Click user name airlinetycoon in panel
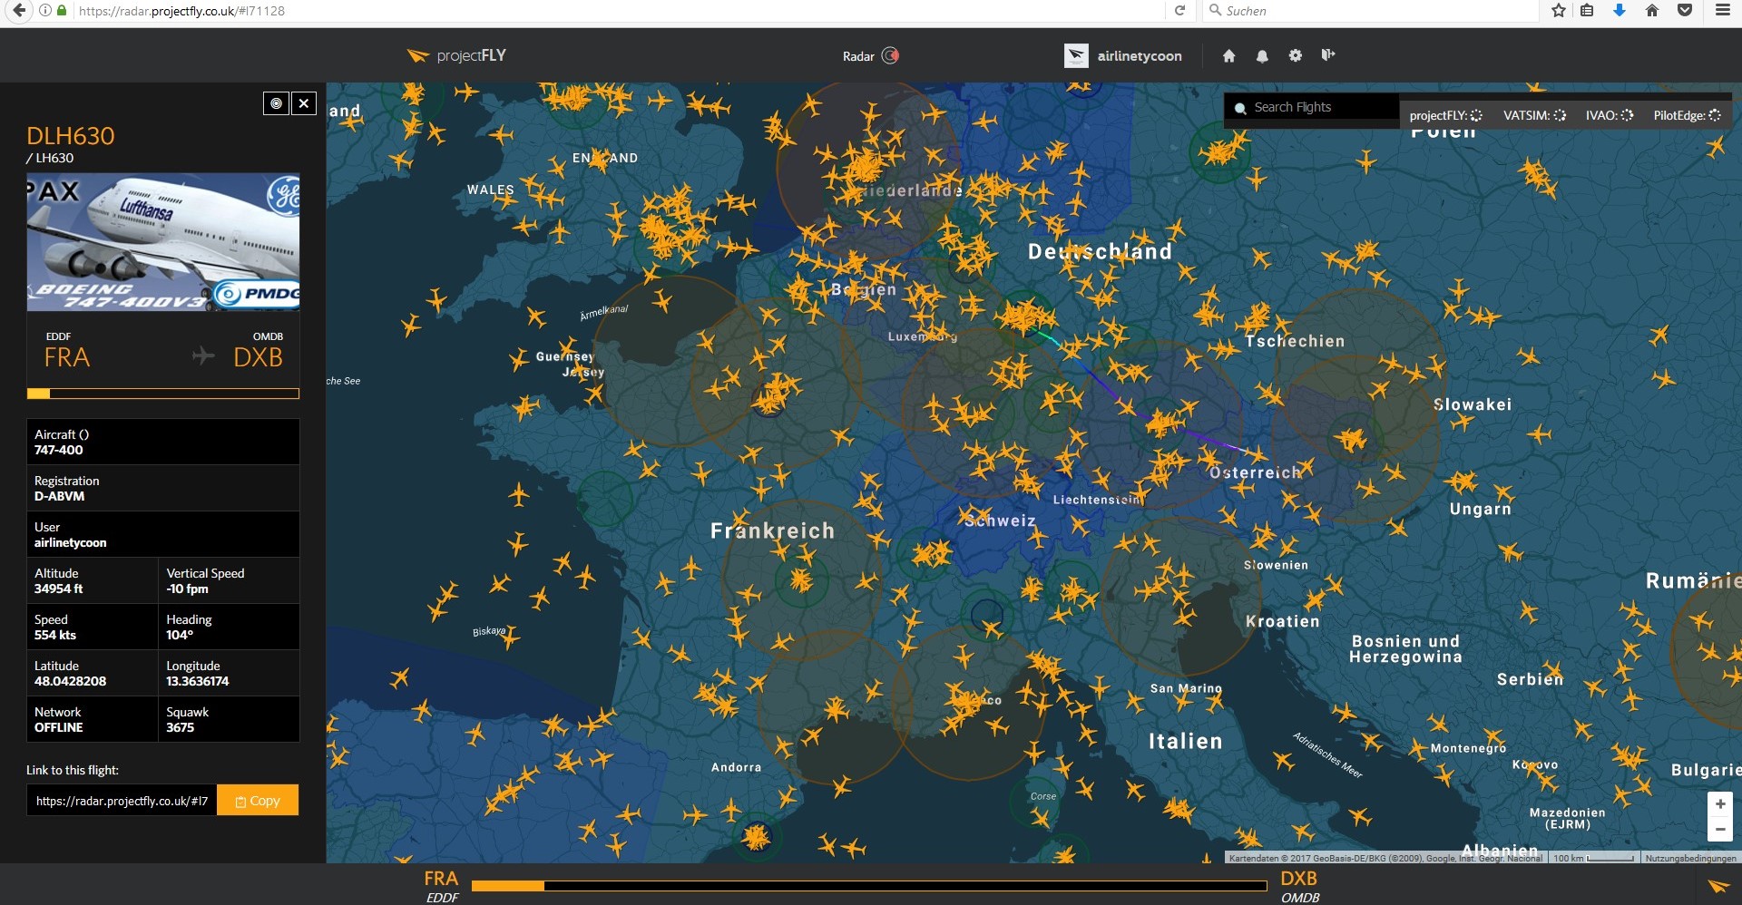The width and height of the screenshot is (1742, 905). [x=70, y=542]
